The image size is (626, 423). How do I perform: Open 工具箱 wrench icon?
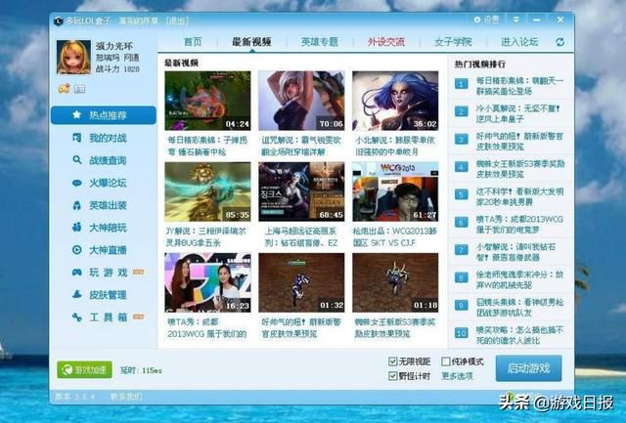click(76, 317)
